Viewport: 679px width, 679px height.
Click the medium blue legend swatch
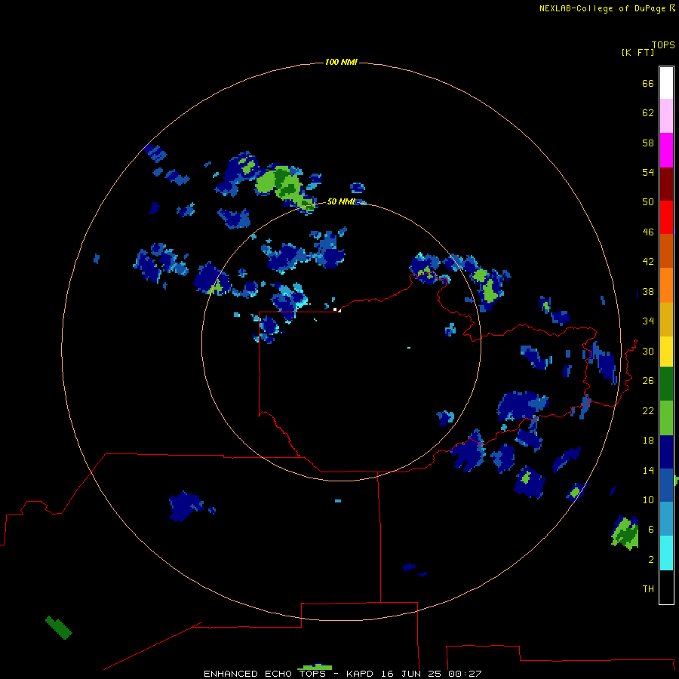[x=666, y=485]
